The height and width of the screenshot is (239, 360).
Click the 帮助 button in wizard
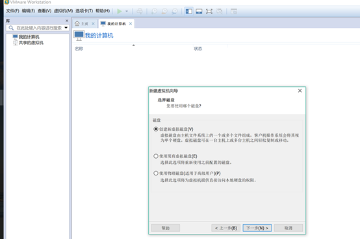[x=165, y=228]
